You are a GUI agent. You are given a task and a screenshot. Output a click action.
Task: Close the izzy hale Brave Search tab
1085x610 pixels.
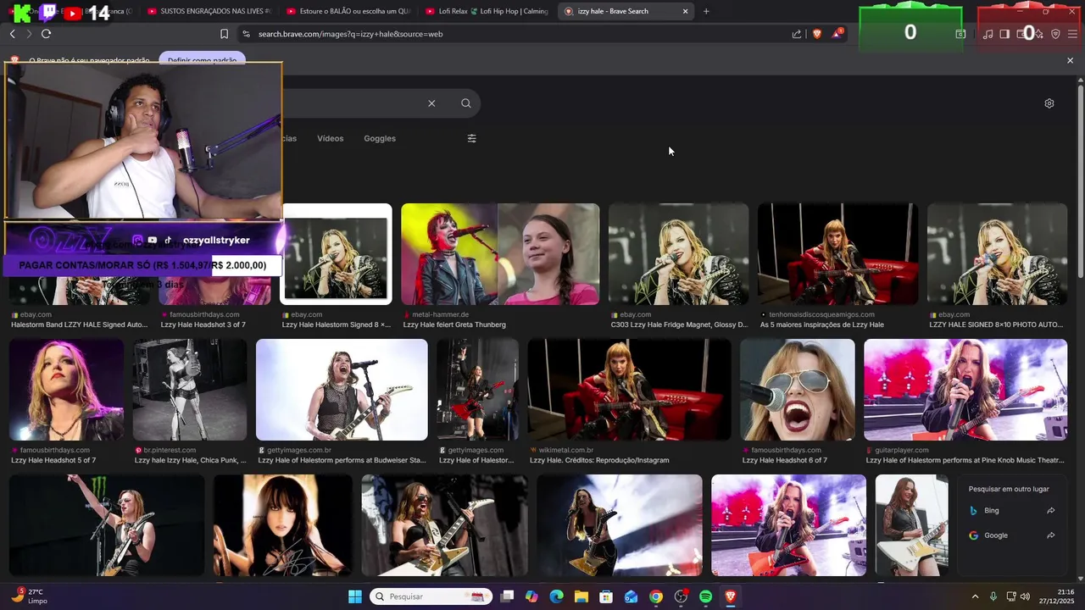click(685, 11)
